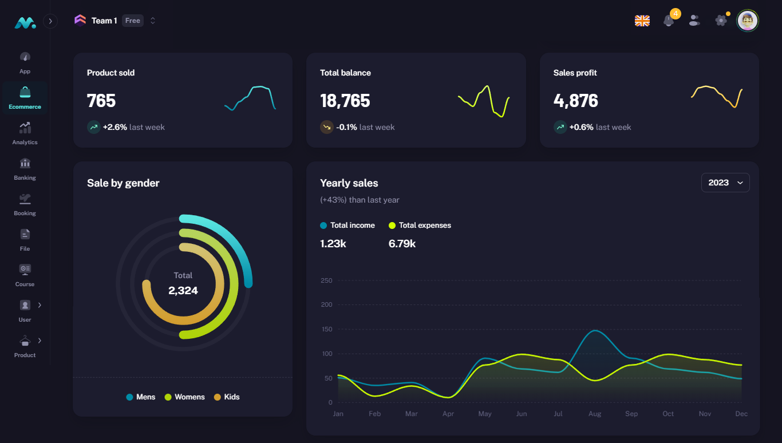Toggle the Total income legend series
Screen dimensions: 782x443
(347, 226)
